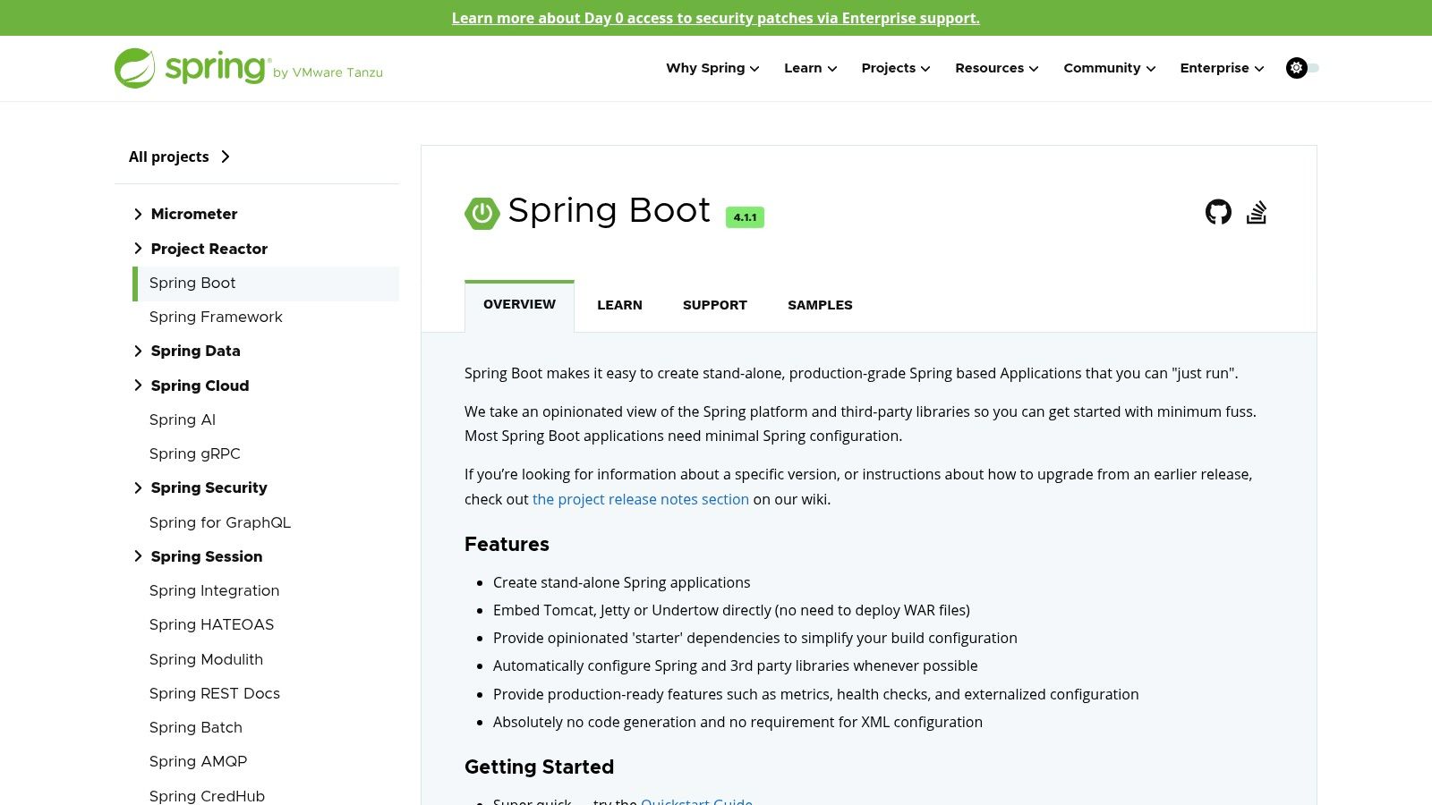Viewport: 1432px width, 805px height.
Task: Open Spring Framework in the sidebar
Action: [x=216, y=317]
